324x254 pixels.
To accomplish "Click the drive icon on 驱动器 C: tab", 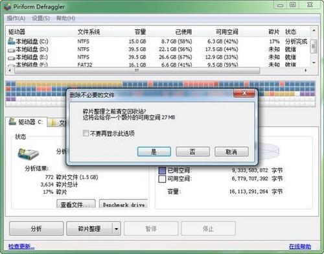I will (12, 121).
